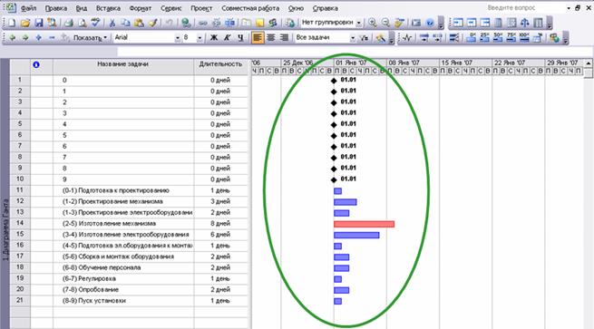Zoom out on the Gantt timescale

(x=385, y=23)
